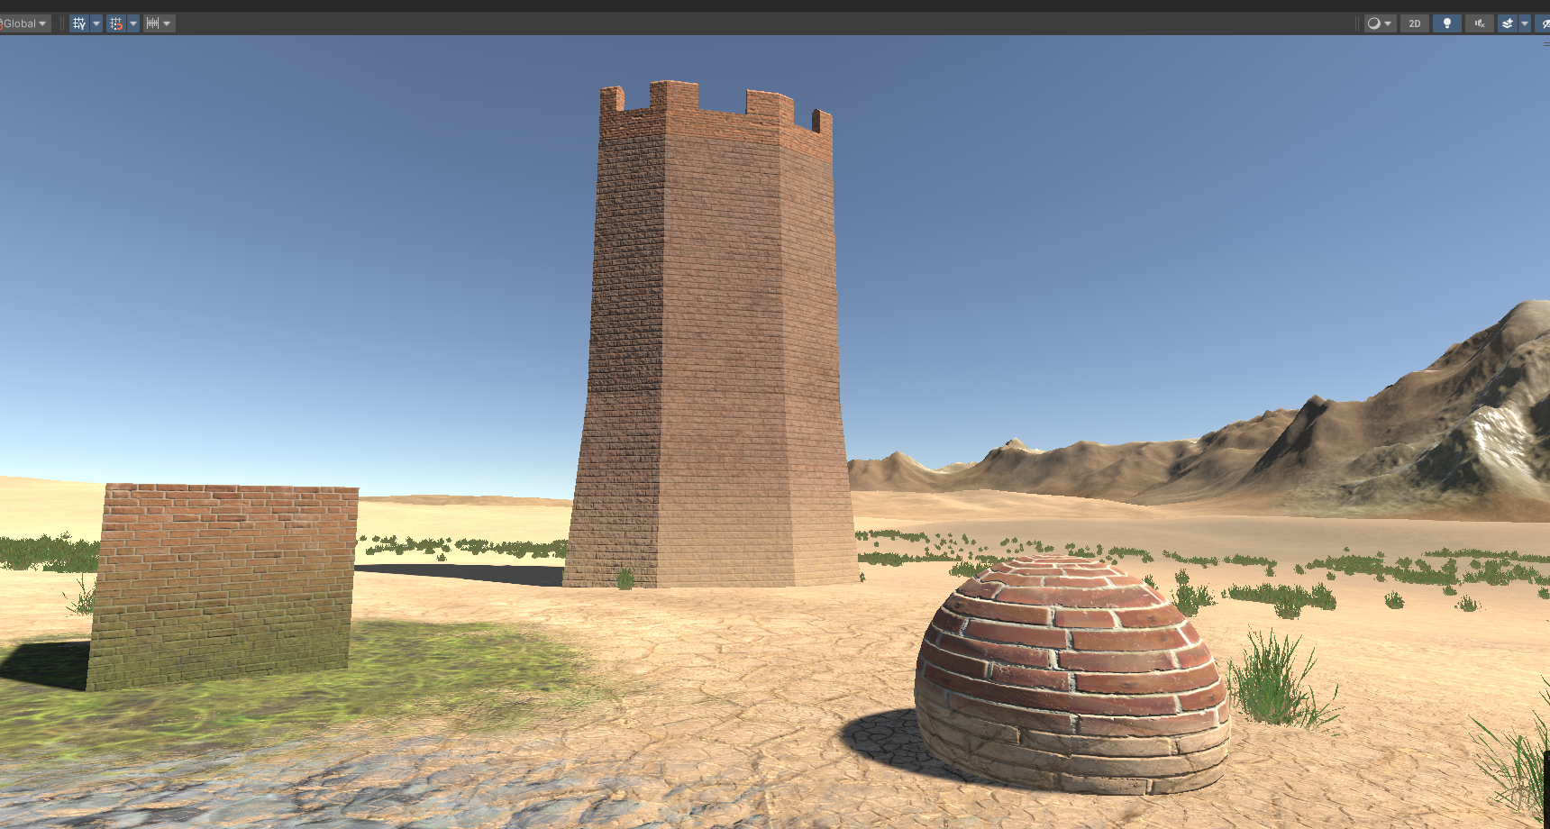Grab the left toolbar drag handle
Viewport: 1550px width, 829px height.
(62, 23)
